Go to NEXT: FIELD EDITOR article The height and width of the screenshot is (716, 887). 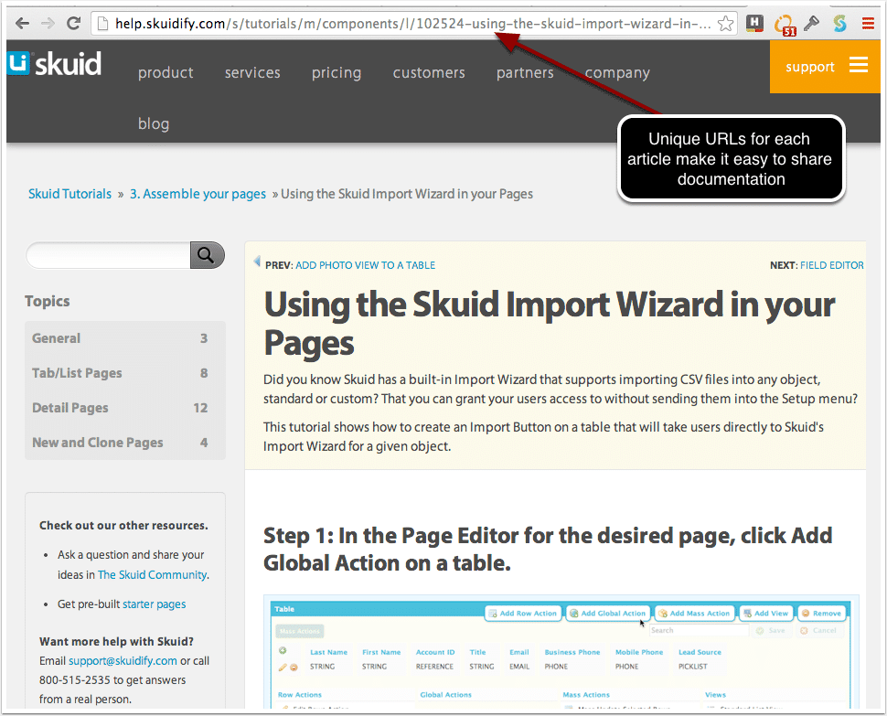831,265
